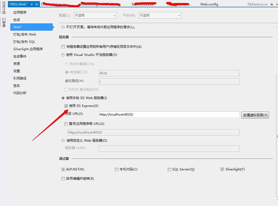Click the 创建虚拟目录 button

(x=255, y=115)
